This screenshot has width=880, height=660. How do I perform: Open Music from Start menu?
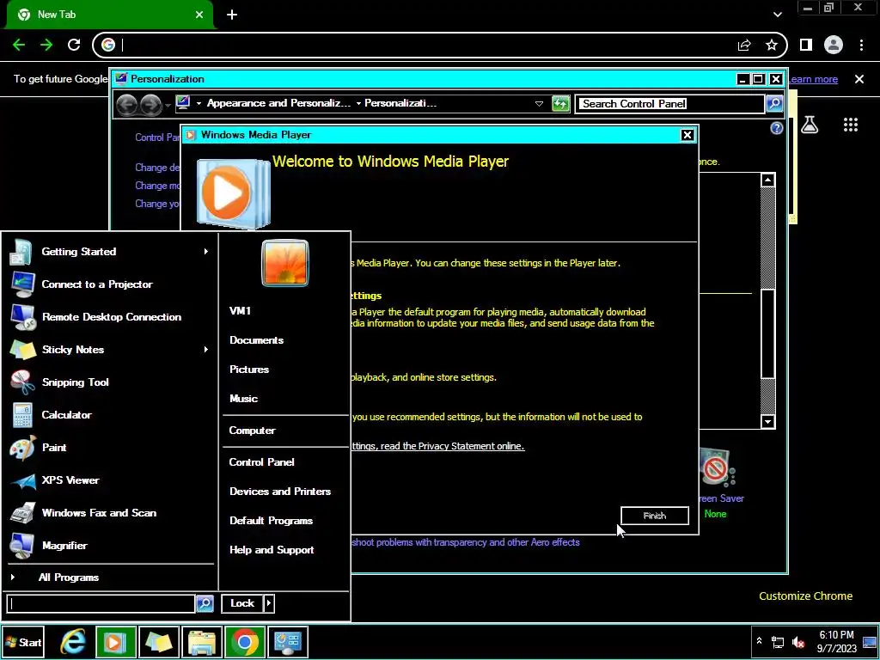pos(243,399)
